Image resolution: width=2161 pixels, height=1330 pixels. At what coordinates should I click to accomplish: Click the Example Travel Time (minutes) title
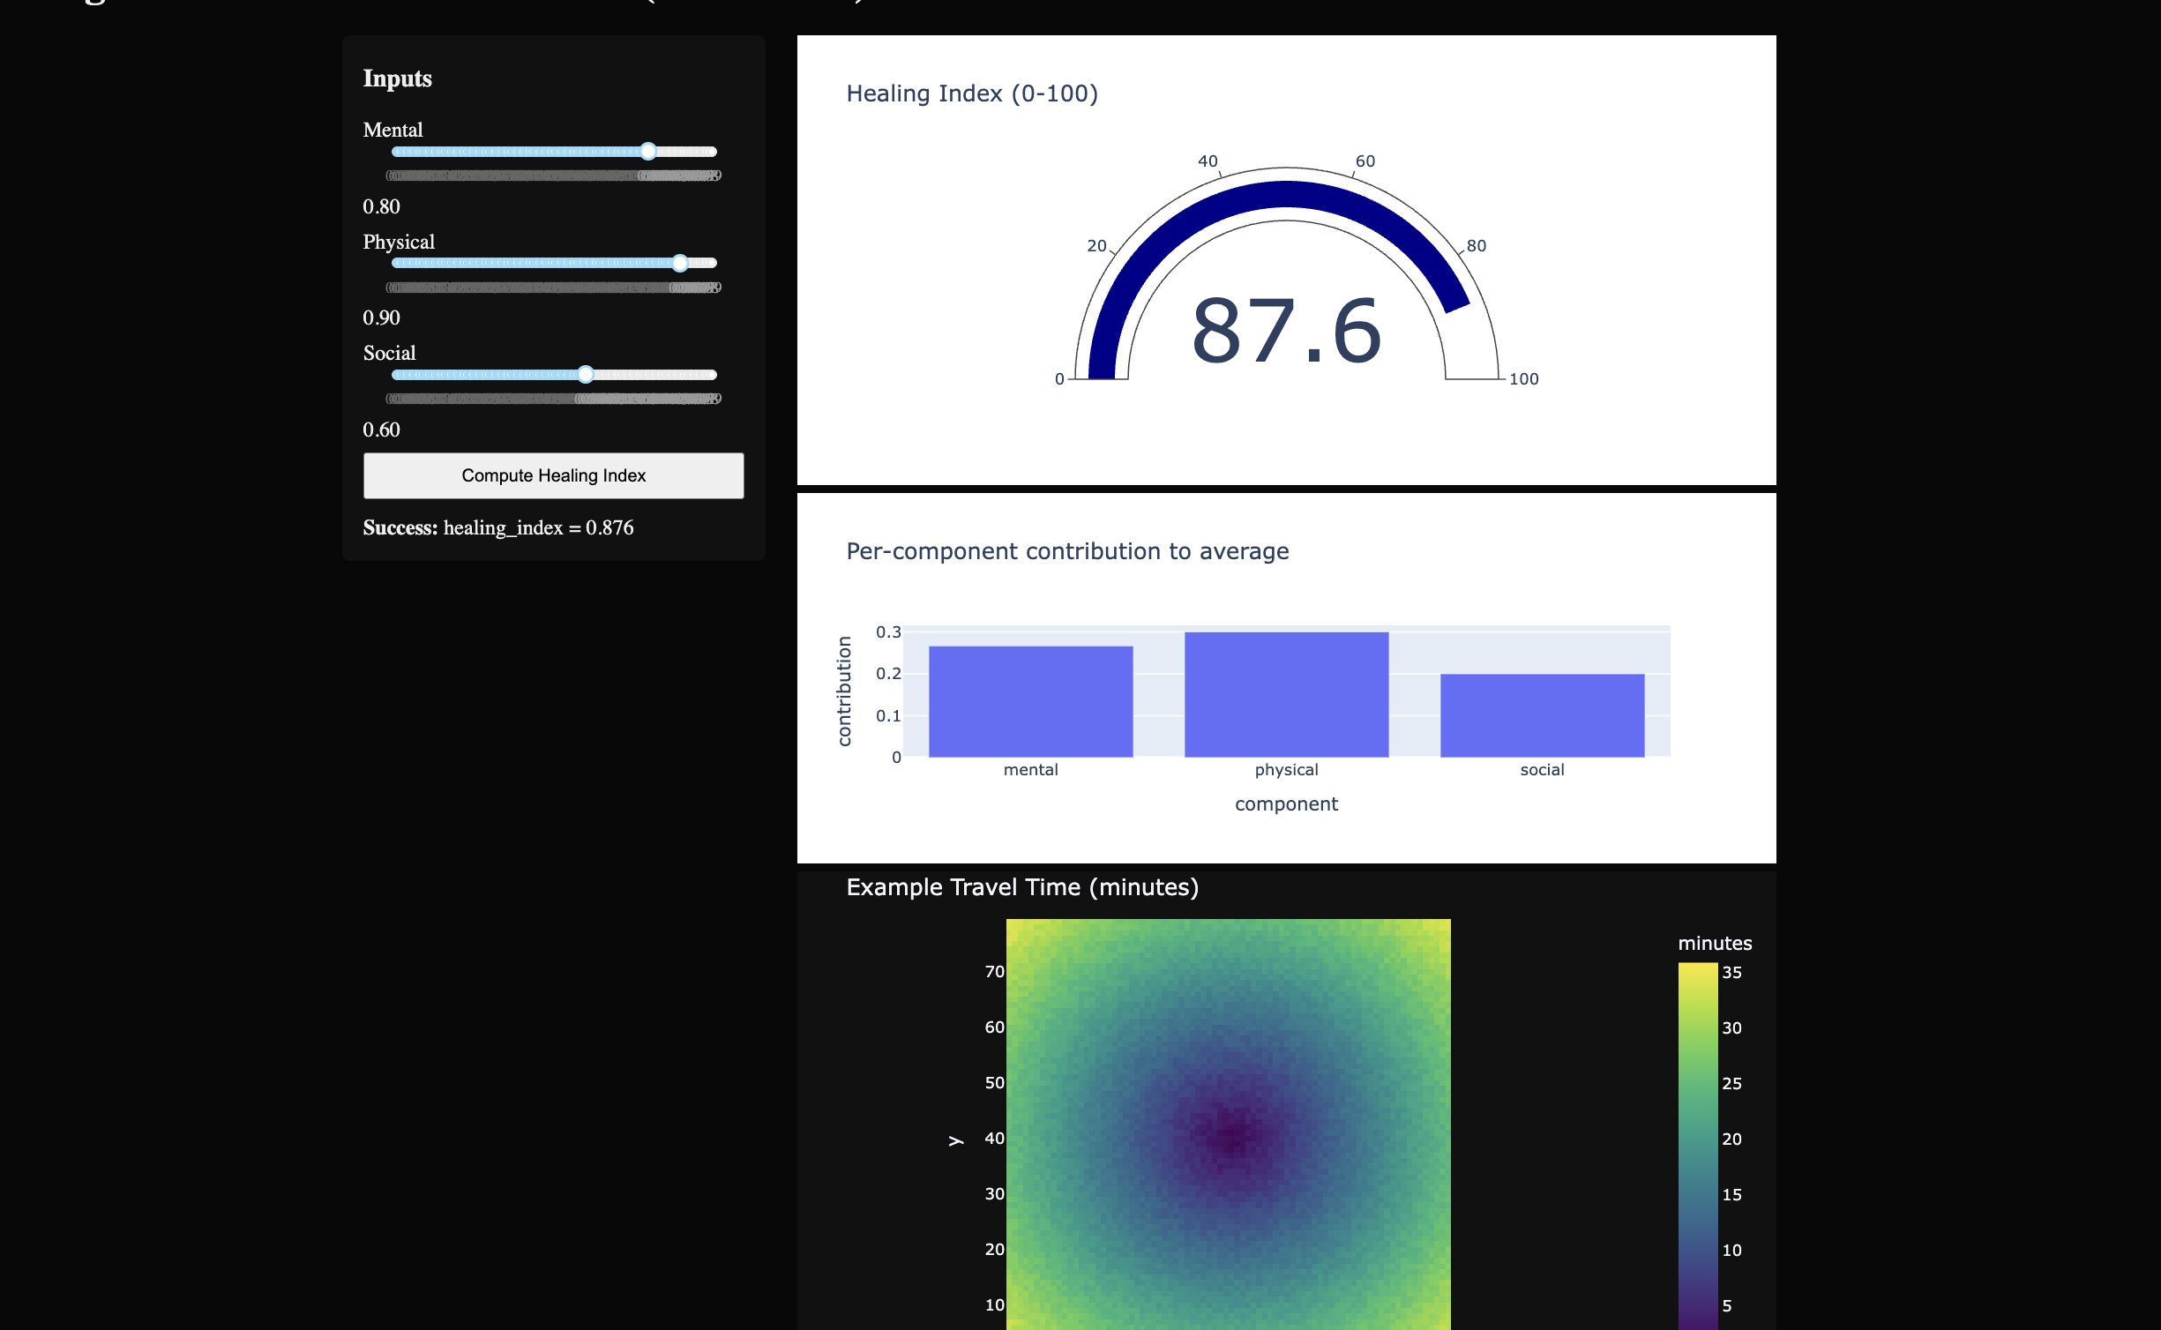[1021, 887]
